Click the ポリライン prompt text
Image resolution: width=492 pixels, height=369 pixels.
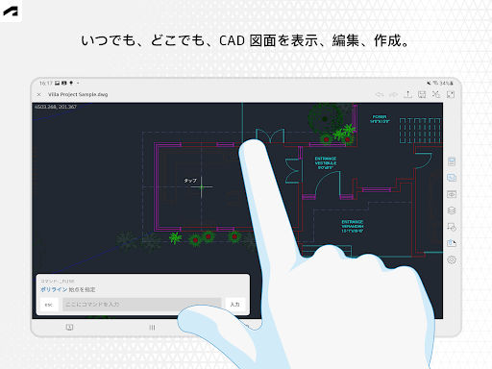54,289
